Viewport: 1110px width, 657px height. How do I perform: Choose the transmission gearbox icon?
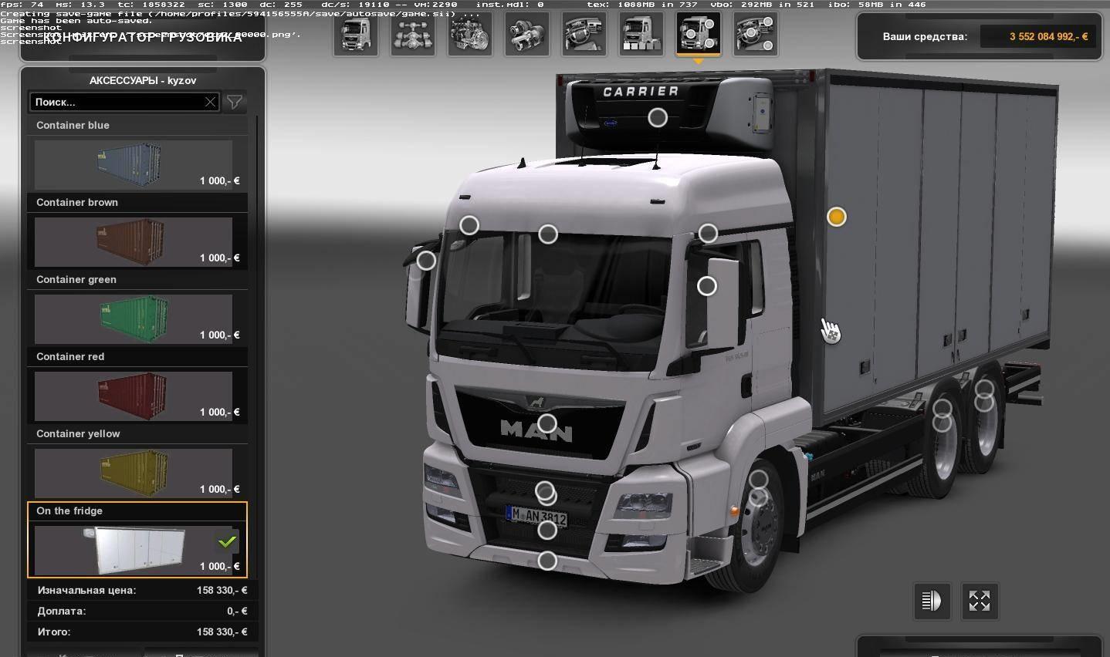527,35
